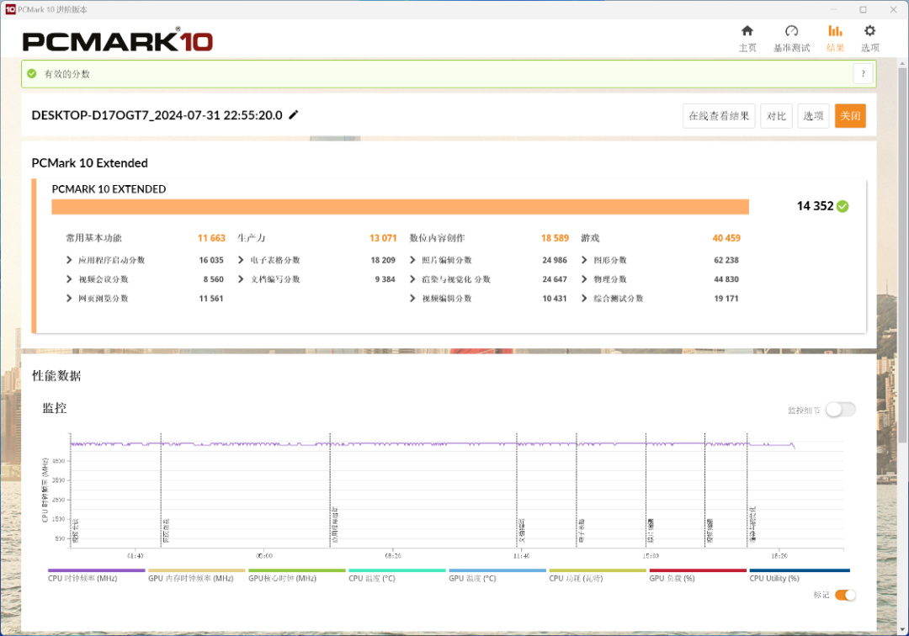909x636 pixels.
Task: Click the overall score 14 352
Action: 815,206
